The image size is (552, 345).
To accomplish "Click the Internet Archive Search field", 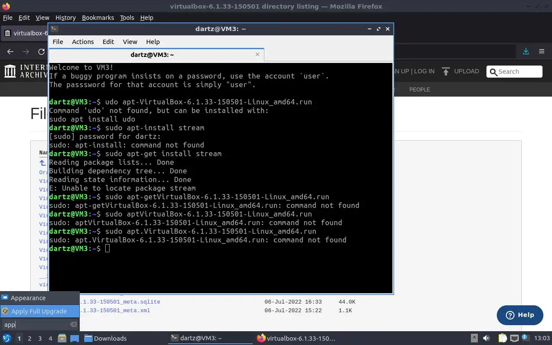I will click(x=514, y=72).
